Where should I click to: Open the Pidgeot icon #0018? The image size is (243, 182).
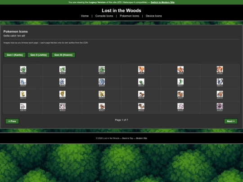click(x=220, y=94)
